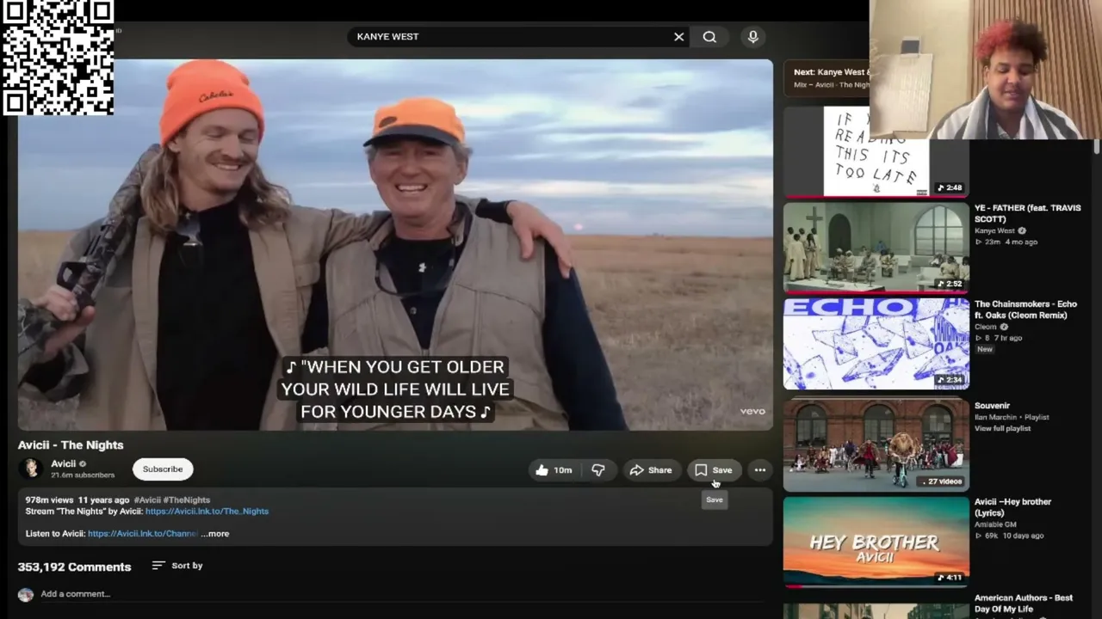The image size is (1102, 619).
Task: Click the 978m views 11 years ago text
Action: click(x=77, y=500)
